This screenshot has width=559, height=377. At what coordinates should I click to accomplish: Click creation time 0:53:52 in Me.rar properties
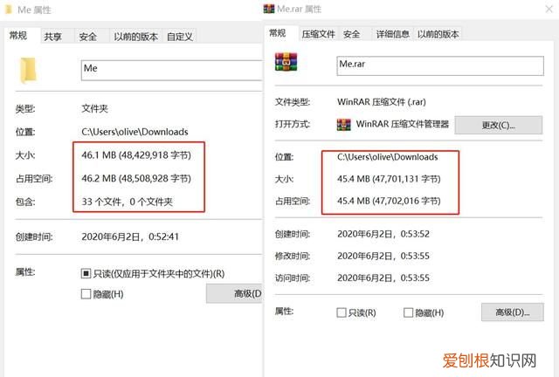pos(383,234)
